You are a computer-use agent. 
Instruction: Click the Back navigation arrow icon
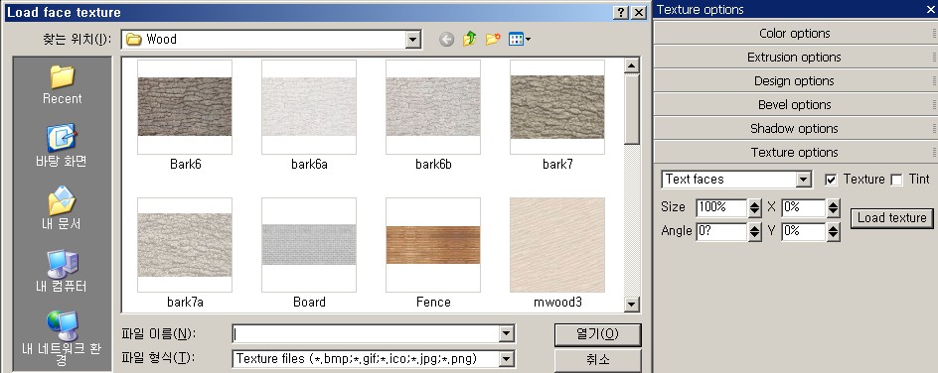point(446,40)
